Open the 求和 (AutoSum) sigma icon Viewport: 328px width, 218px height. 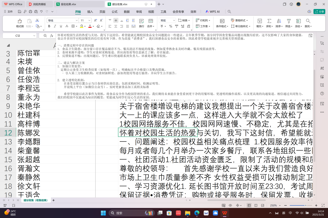(x=269, y=21)
